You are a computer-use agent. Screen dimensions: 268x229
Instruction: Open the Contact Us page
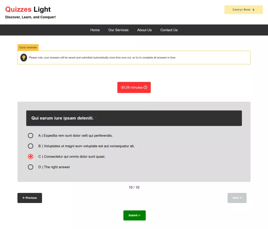pyautogui.click(x=169, y=30)
